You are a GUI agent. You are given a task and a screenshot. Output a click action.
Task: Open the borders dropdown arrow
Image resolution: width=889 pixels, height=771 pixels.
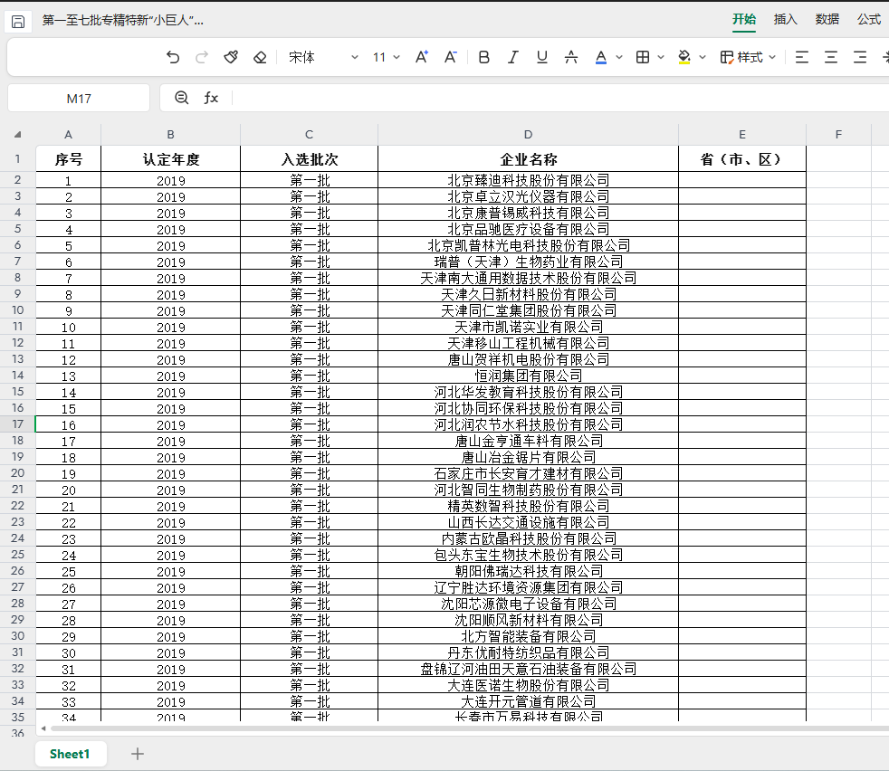click(661, 57)
